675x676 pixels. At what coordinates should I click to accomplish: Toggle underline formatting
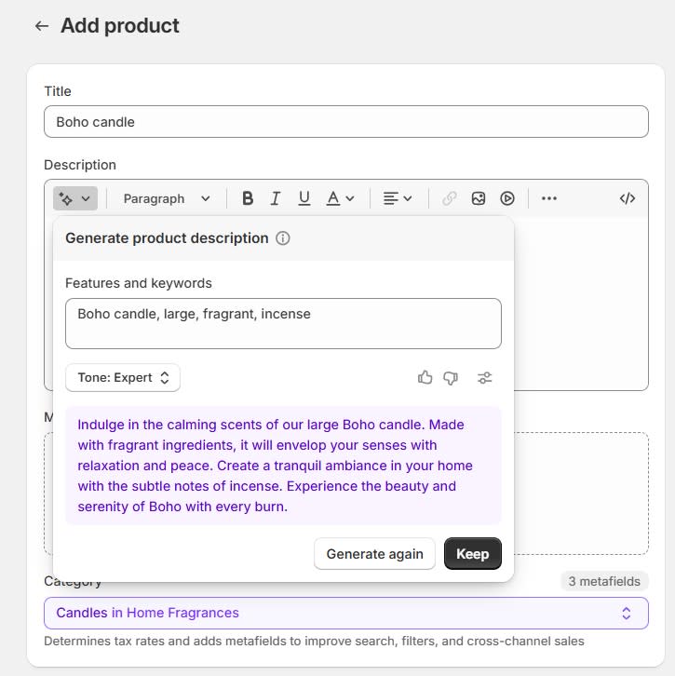click(304, 198)
